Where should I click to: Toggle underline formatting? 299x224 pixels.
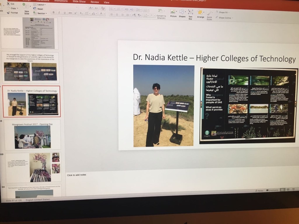(x=64, y=13)
